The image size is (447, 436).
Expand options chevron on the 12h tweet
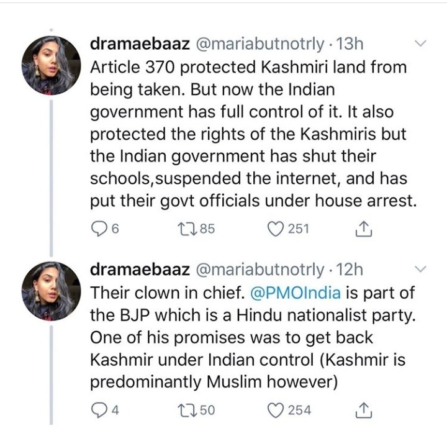tap(420, 269)
